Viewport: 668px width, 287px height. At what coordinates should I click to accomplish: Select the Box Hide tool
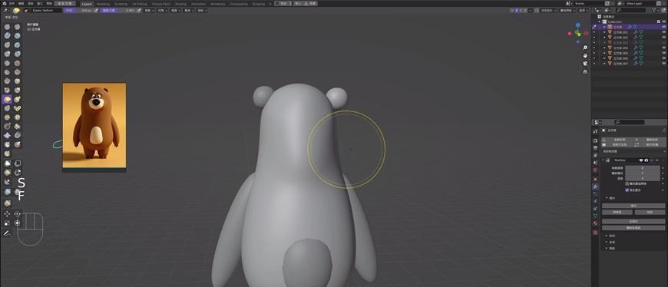click(18, 163)
